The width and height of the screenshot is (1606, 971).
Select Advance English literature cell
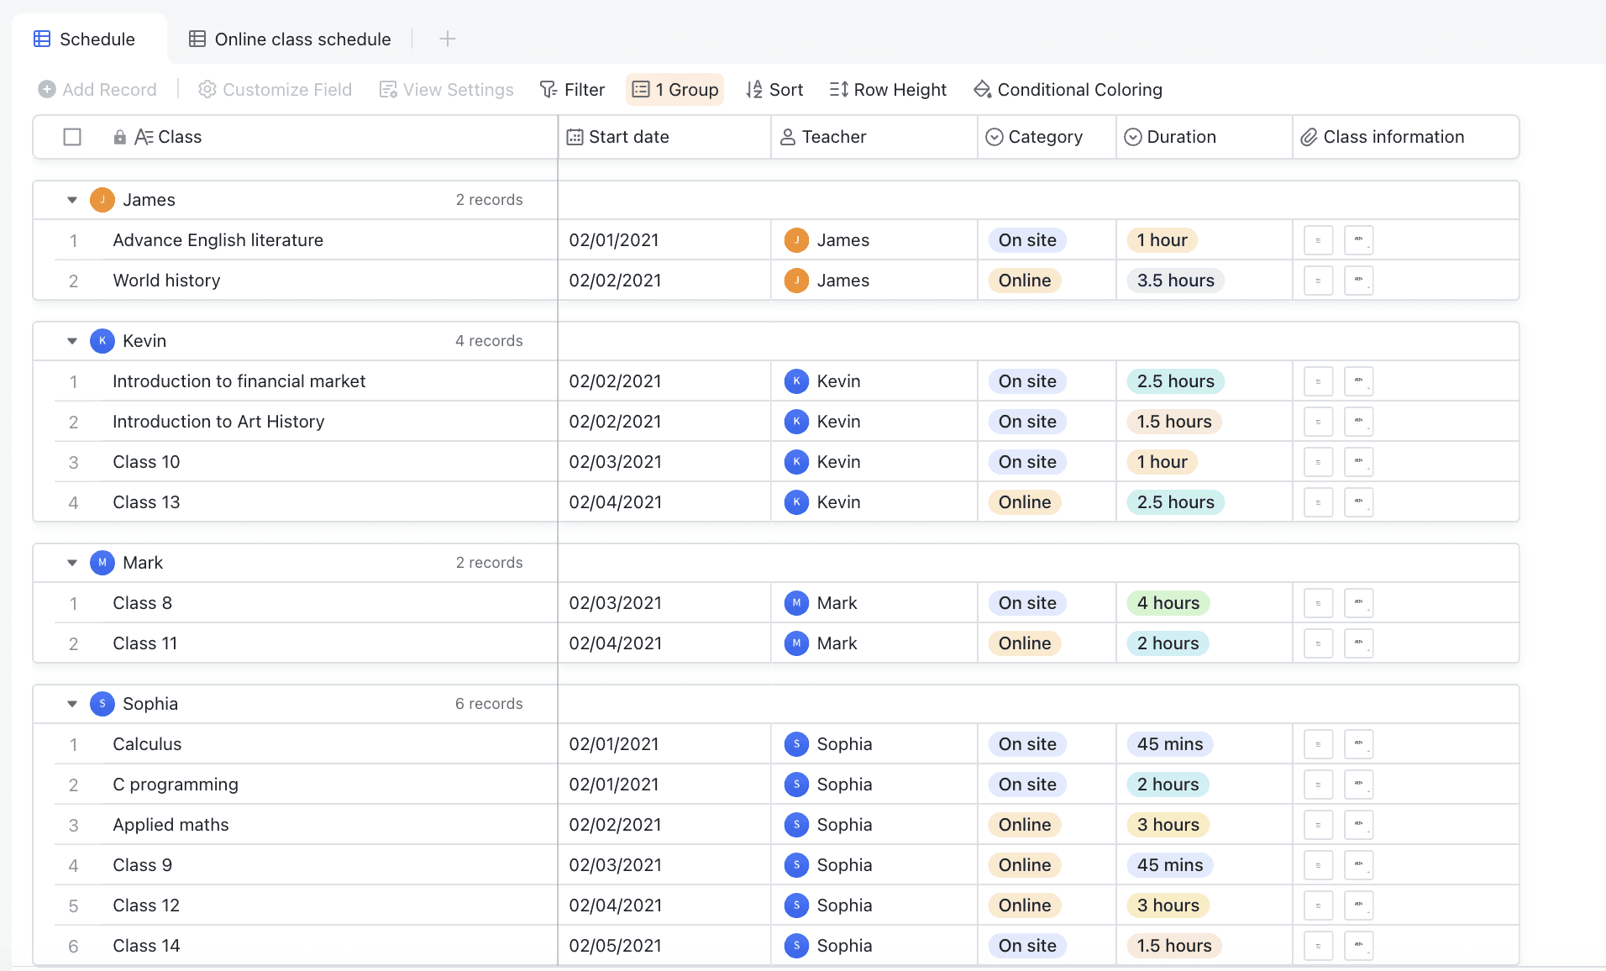tap(329, 240)
